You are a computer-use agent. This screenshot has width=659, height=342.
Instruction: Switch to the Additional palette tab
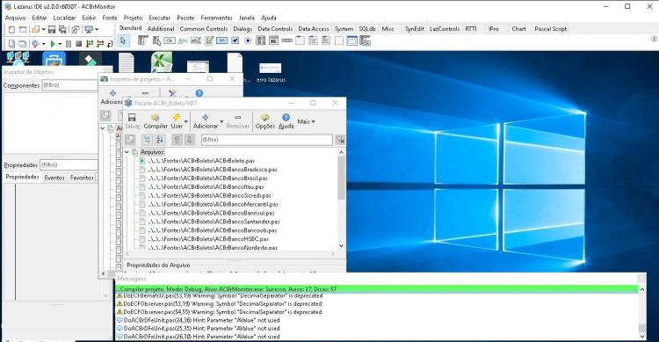click(x=161, y=29)
